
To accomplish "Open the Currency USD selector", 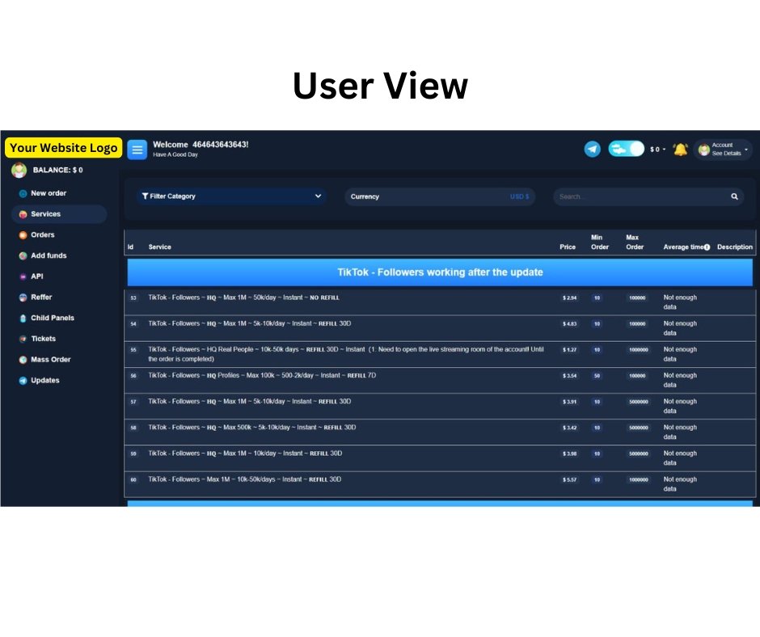I will pos(441,196).
